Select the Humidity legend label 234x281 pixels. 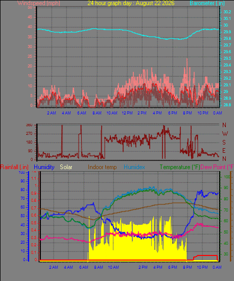[x=44, y=167]
